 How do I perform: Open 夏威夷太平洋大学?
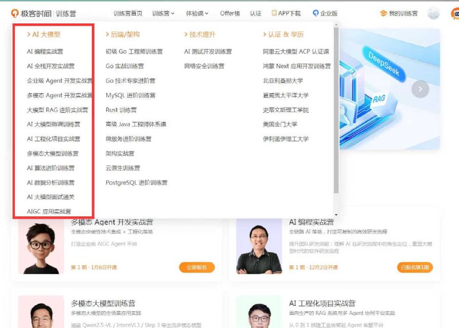pos(286,96)
